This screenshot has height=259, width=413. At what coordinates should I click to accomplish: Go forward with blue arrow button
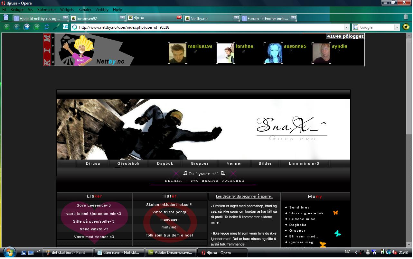point(26,27)
